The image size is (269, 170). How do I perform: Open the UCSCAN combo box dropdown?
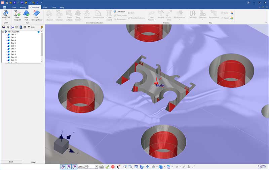(x=86, y=167)
